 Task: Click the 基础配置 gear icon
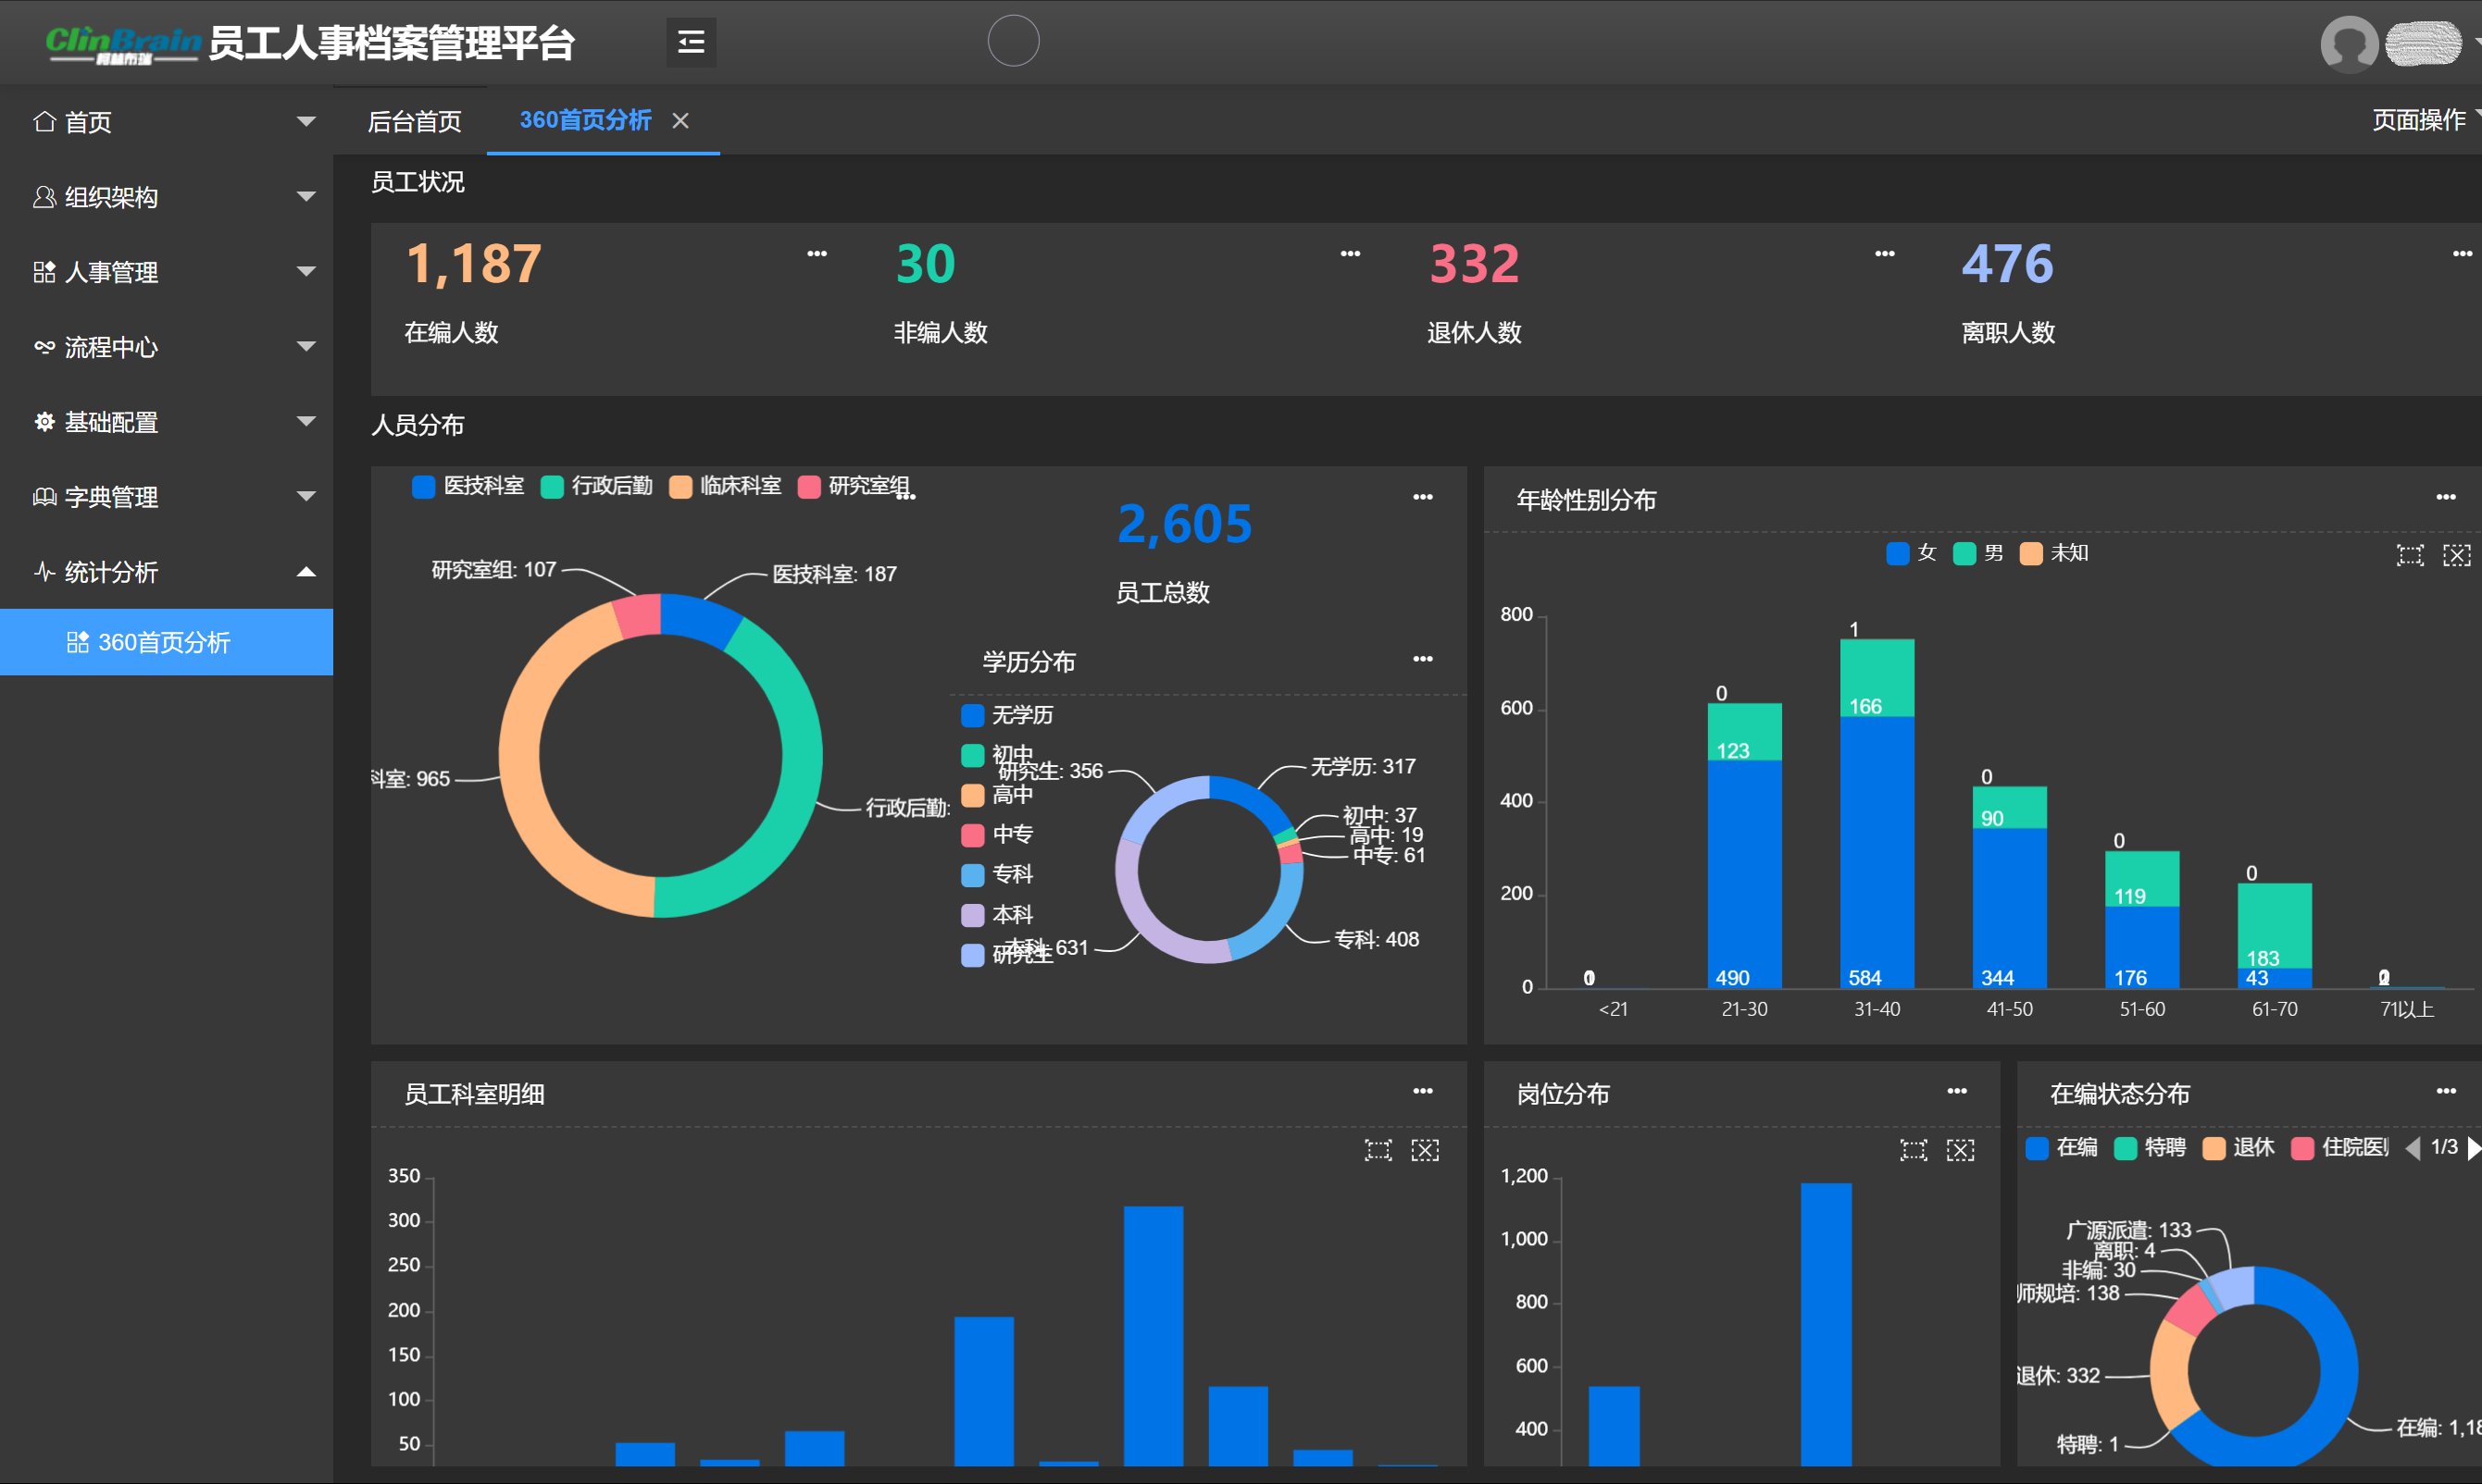click(44, 421)
